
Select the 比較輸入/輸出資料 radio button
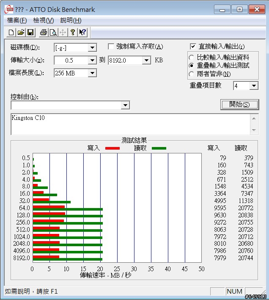[x=192, y=57]
